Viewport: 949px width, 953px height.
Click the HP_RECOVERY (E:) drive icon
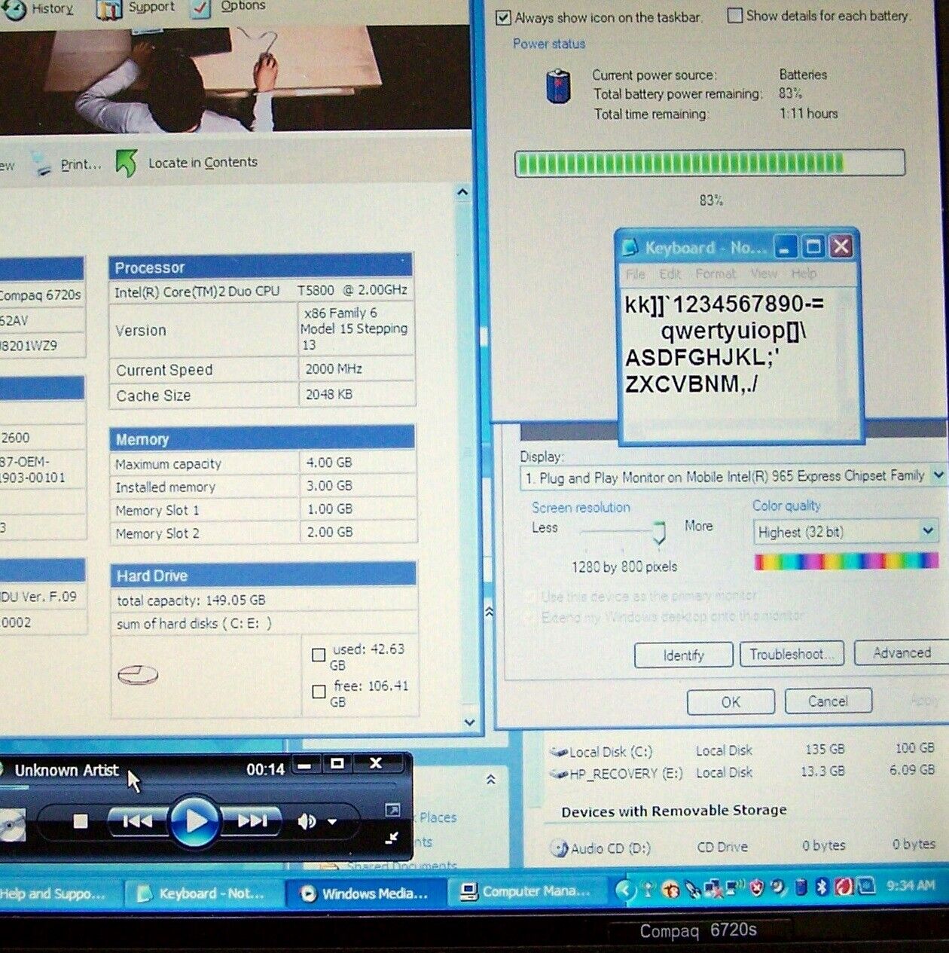(x=558, y=774)
